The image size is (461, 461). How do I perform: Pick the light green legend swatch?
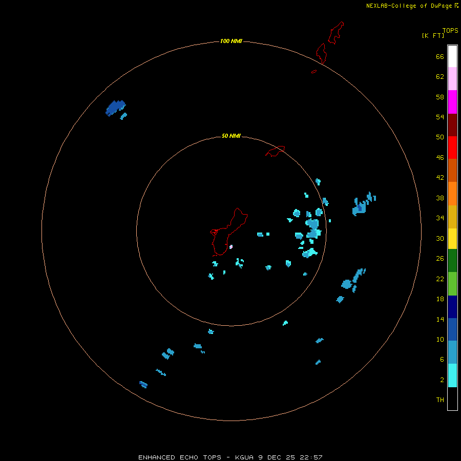[x=452, y=284]
